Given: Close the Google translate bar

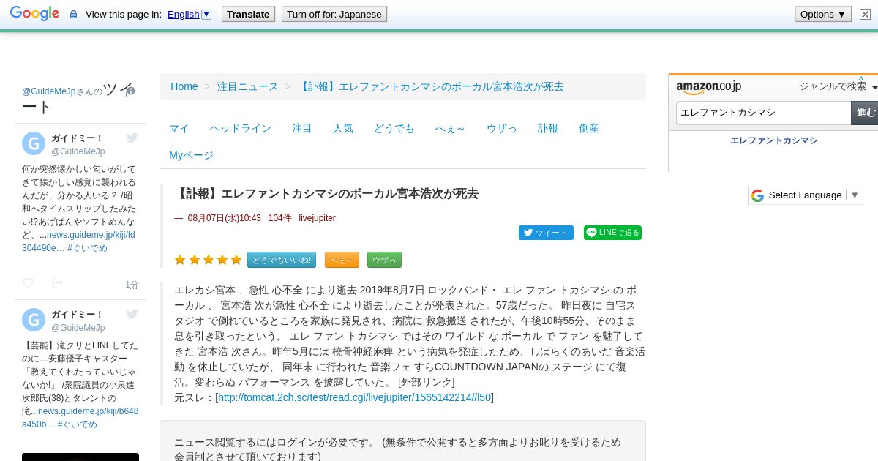Looking at the screenshot, I should tap(865, 14).
